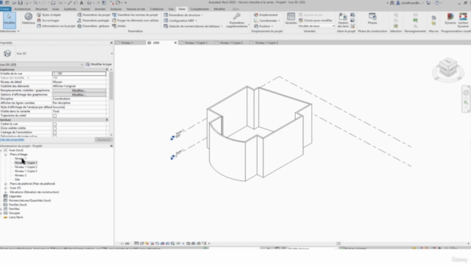Open the Emplacement tool

(266, 15)
